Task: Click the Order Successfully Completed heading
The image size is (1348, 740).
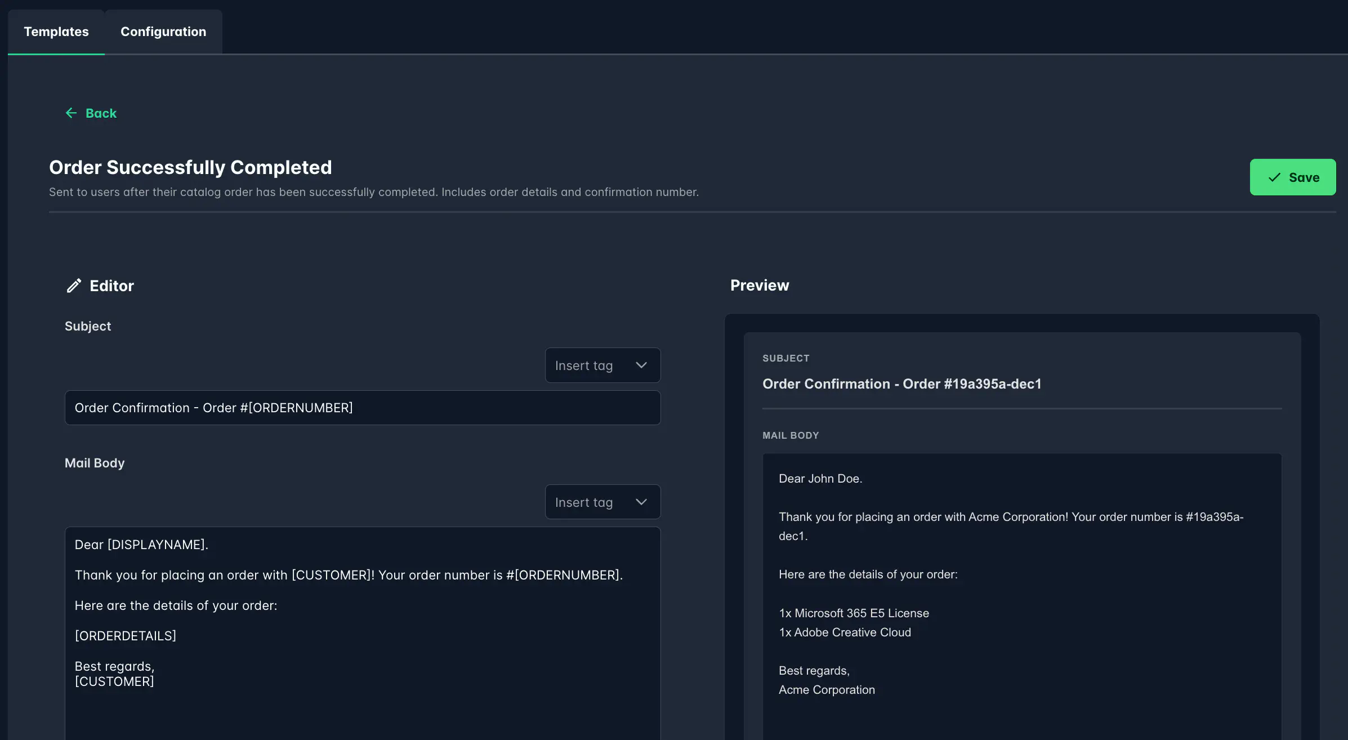Action: pos(190,167)
